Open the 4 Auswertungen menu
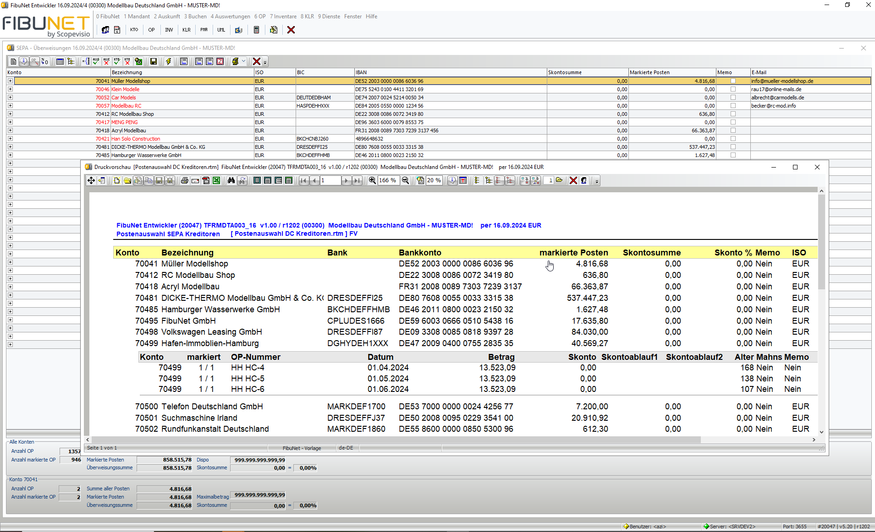Screen dimensions: 875x532 coord(231,16)
